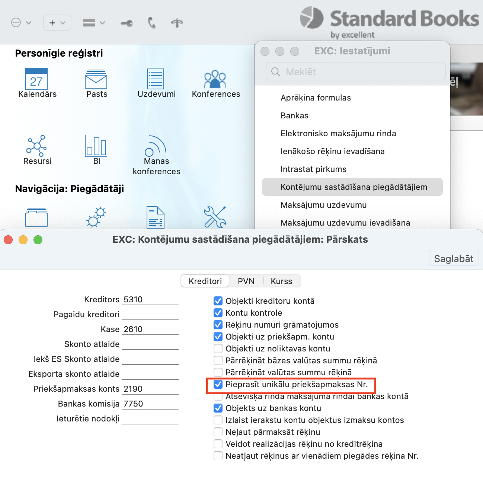This screenshot has height=484, width=483.
Task: Open the Kalendārs register icon
Action: click(36, 79)
